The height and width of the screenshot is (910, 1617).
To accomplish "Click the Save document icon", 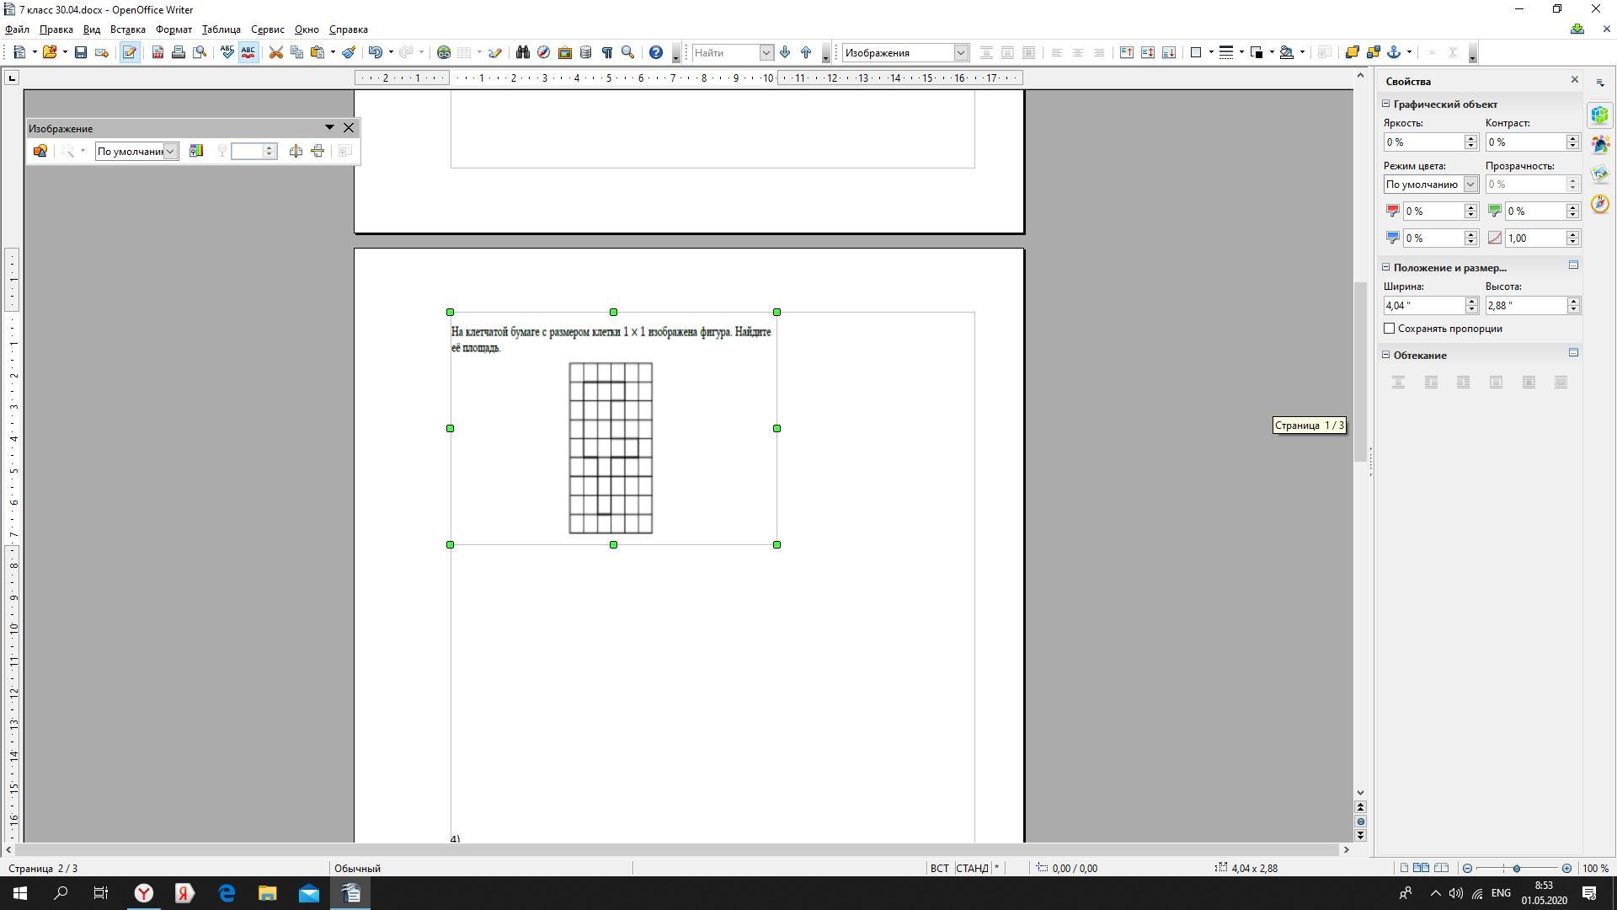I will (x=81, y=52).
